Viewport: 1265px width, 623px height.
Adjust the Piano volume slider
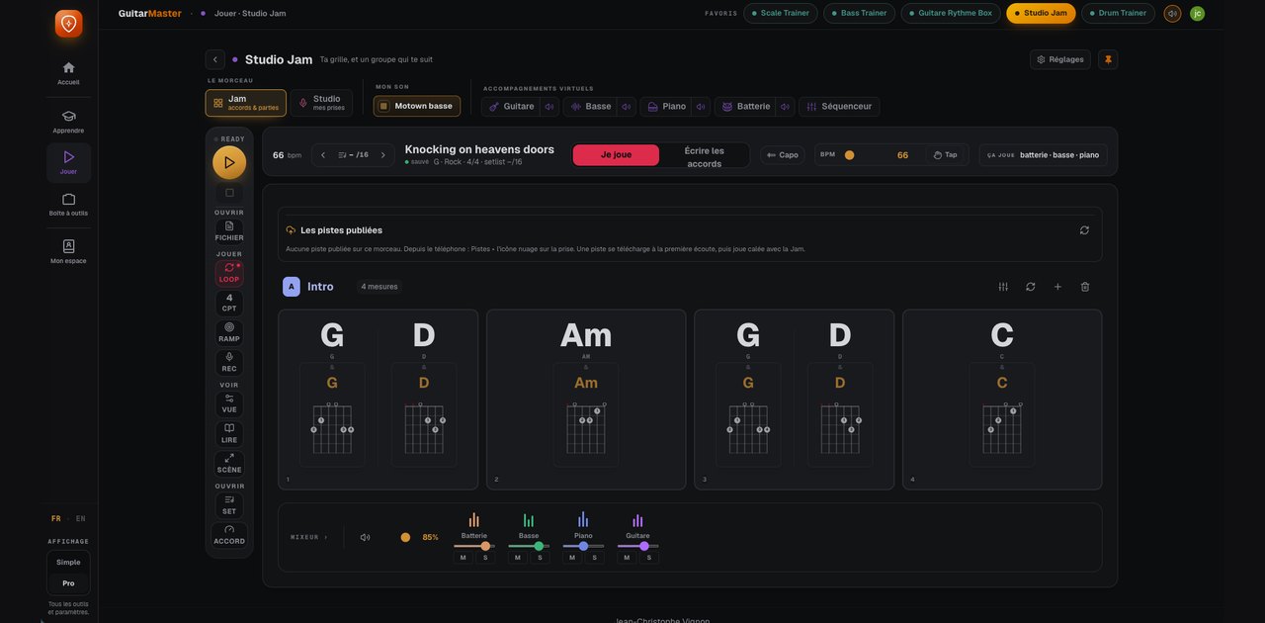point(583,546)
